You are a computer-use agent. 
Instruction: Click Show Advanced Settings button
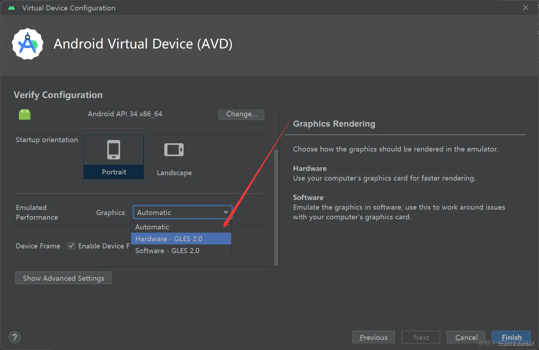pyautogui.click(x=63, y=278)
